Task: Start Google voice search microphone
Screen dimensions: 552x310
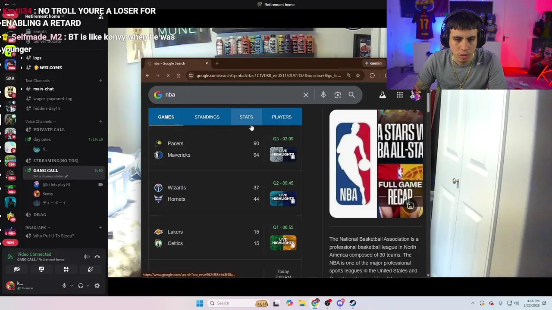Action: coord(323,95)
